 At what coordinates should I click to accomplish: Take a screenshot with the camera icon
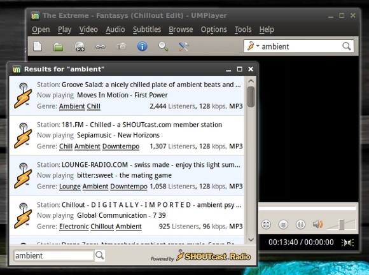coord(122,46)
